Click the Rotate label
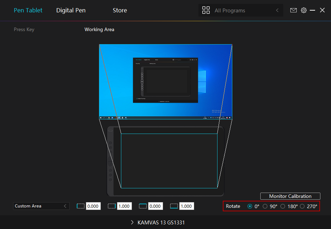Image resolution: width=331 pixels, height=229 pixels. click(233, 206)
